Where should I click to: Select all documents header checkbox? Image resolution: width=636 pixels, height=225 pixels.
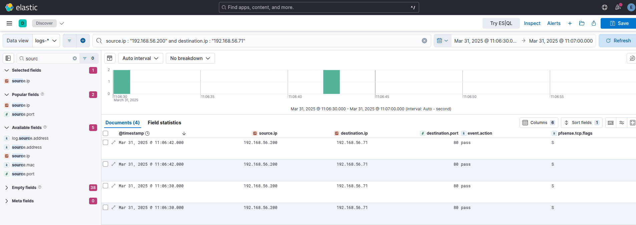click(105, 133)
